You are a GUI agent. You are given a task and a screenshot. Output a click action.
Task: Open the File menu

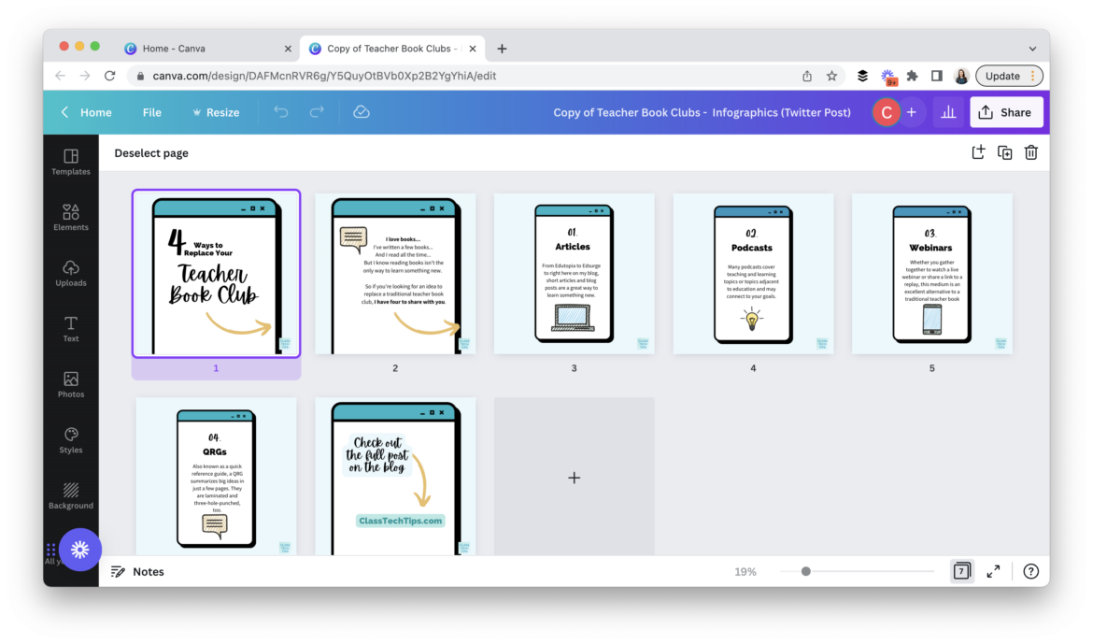151,111
